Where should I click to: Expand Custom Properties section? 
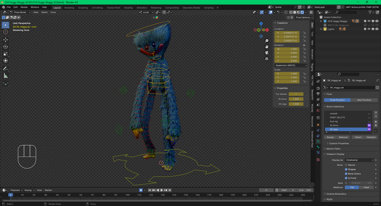coord(339,144)
